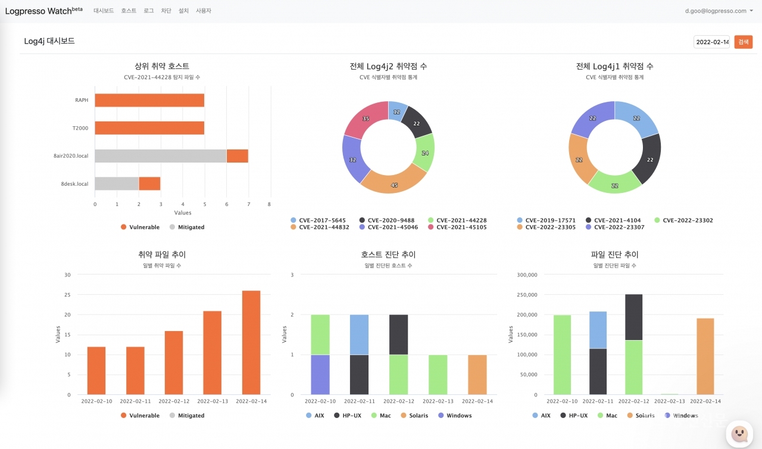Image resolution: width=762 pixels, height=449 pixels.
Task: Click the orange 검색 button
Action: click(743, 42)
